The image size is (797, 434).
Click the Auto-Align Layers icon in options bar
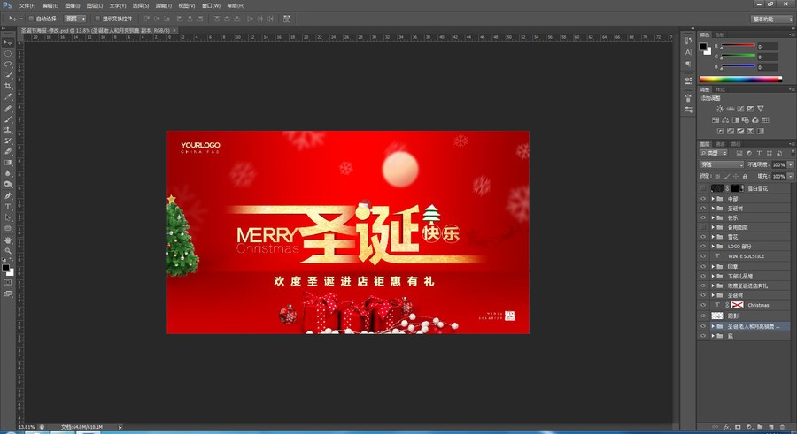pos(287,19)
